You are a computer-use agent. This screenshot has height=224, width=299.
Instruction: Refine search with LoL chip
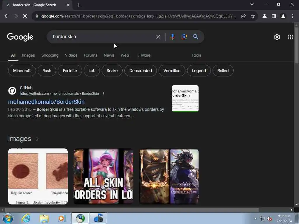[x=92, y=71]
